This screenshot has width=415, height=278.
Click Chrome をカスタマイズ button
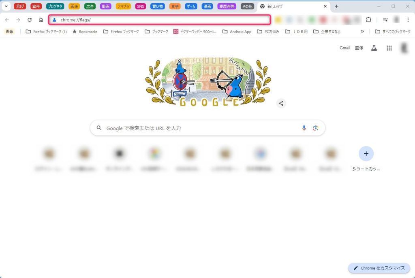pos(379,268)
